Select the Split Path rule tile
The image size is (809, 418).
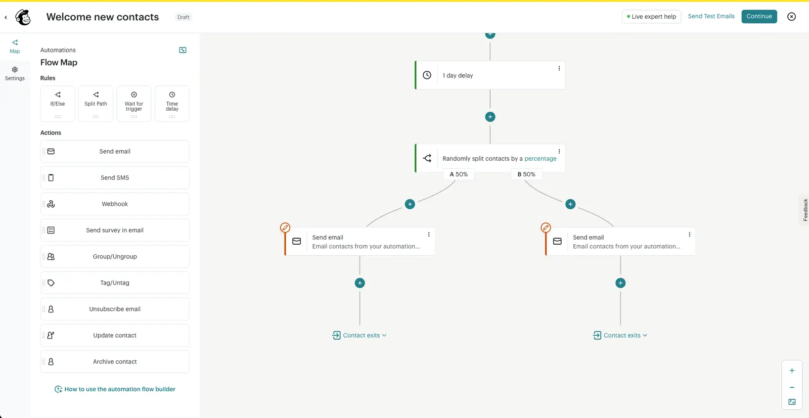click(96, 104)
